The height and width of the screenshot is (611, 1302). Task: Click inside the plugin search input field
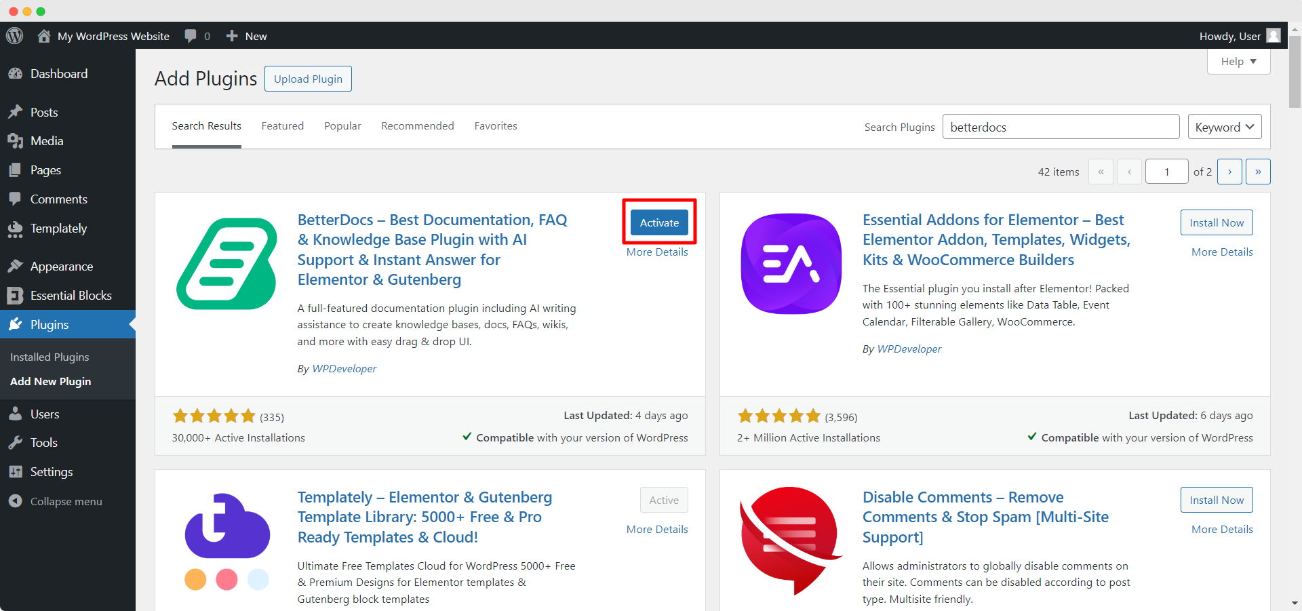[x=1061, y=126]
